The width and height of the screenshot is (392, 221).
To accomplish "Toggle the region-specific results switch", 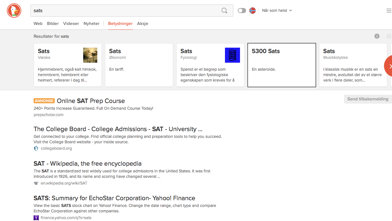I will [242, 11].
